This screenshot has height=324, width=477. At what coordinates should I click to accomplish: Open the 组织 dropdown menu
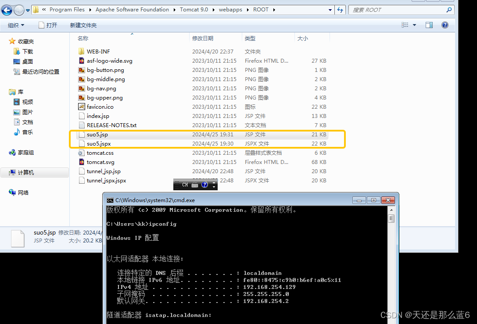(16, 25)
